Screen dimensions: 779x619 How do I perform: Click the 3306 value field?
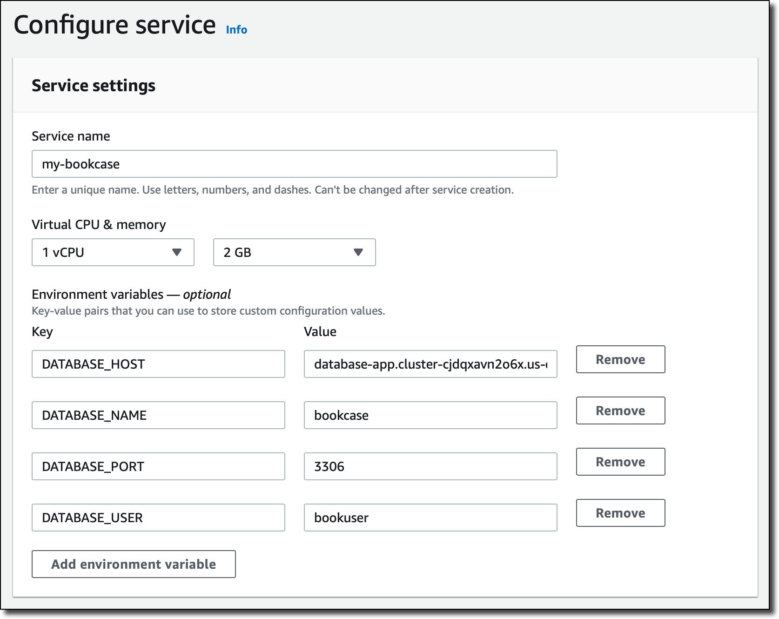click(430, 466)
